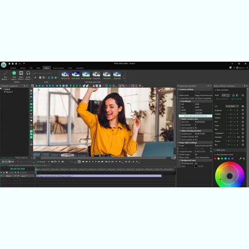Toggle the eye visibility on Layer 1
Screen dimensions: 249x249
click(2, 176)
